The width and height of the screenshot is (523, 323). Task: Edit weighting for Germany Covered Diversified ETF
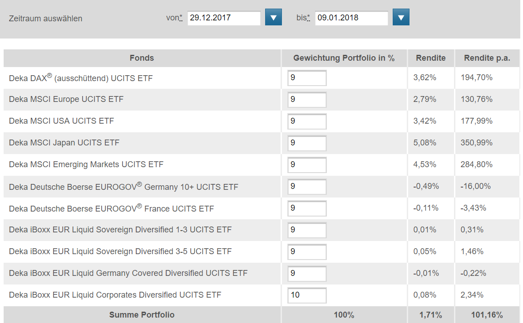coord(307,274)
